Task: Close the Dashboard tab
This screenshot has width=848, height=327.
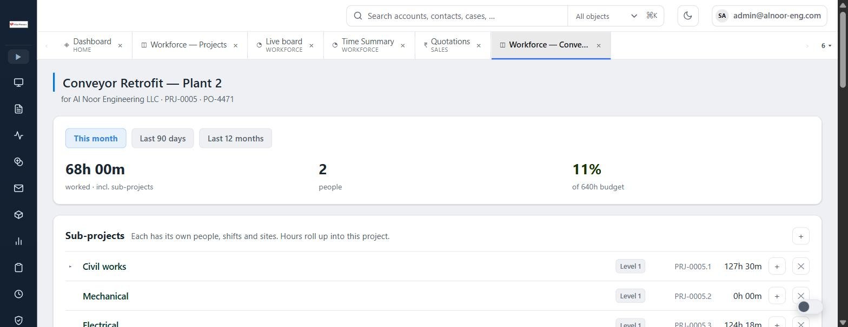Action: (x=120, y=45)
